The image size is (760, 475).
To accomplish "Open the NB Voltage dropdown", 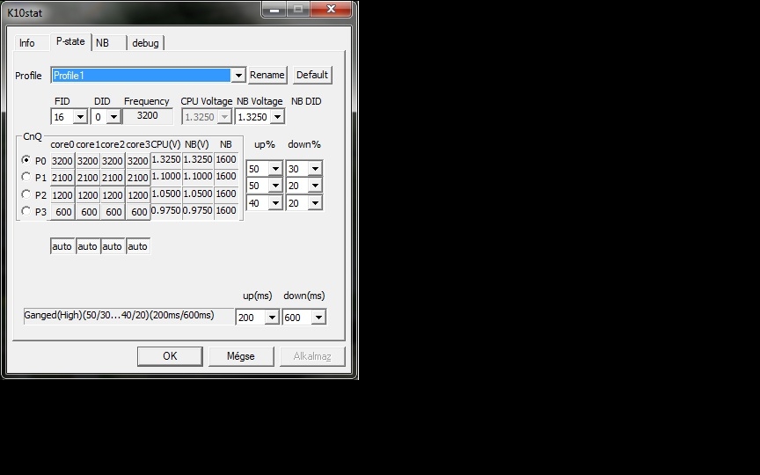I will (277, 117).
